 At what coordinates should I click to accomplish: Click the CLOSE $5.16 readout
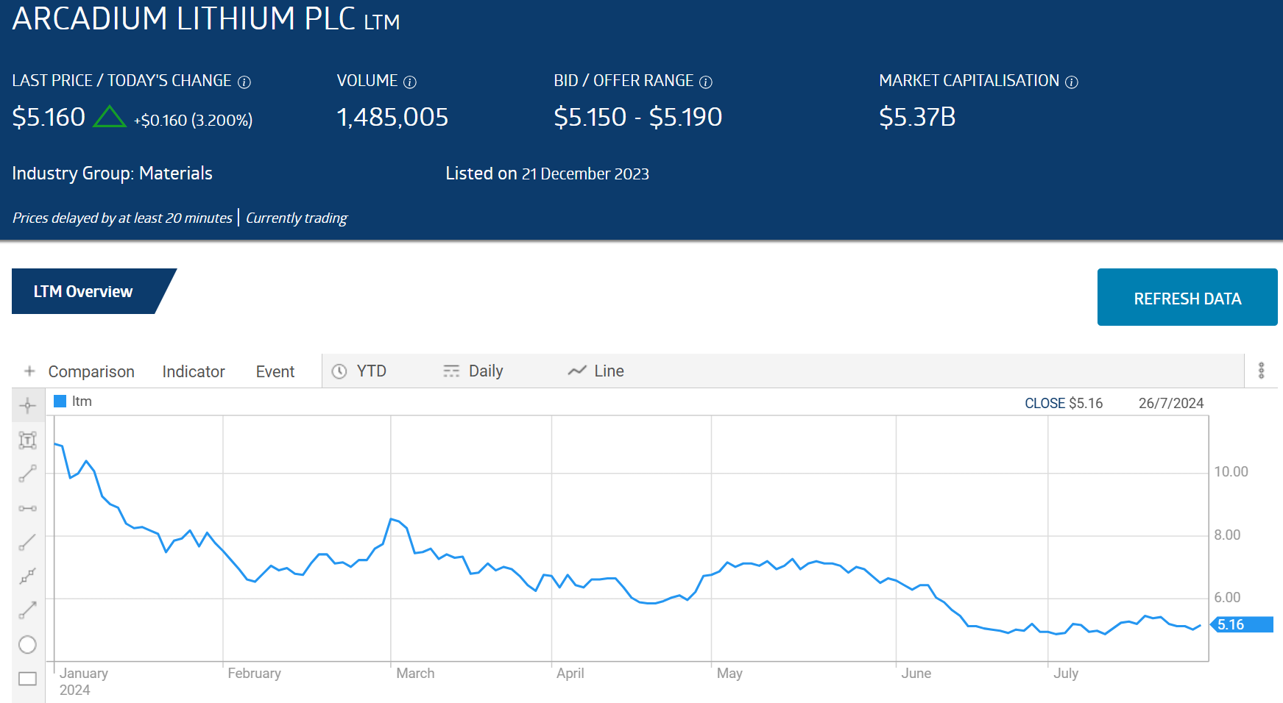click(x=1064, y=403)
